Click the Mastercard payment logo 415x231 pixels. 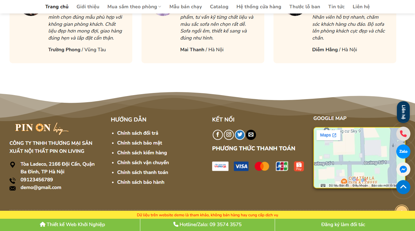pyautogui.click(x=262, y=166)
